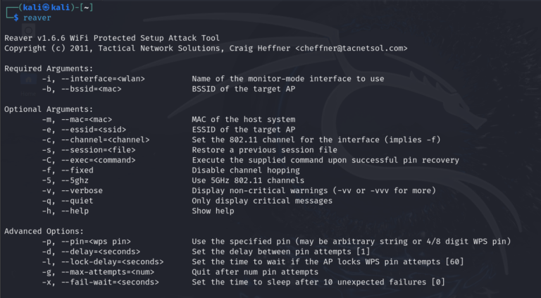Click the --mac=<mac> option text
Image resolution: width=541 pixels, height=298 pixels.
pyautogui.click(x=86, y=119)
